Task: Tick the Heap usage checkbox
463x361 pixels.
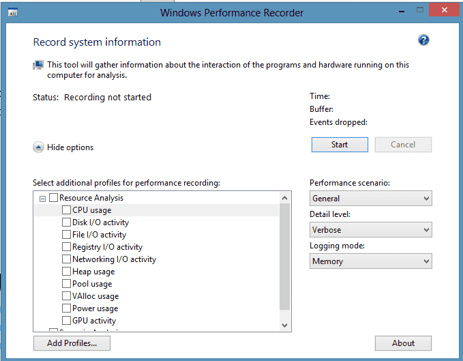Action: pyautogui.click(x=67, y=272)
